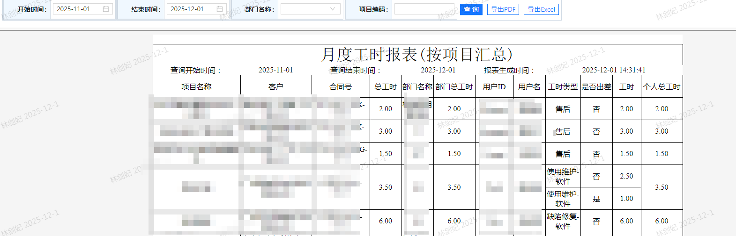Image resolution: width=736 pixels, height=236 pixels.
Task: Click the 用户名 column header
Action: pos(529,86)
